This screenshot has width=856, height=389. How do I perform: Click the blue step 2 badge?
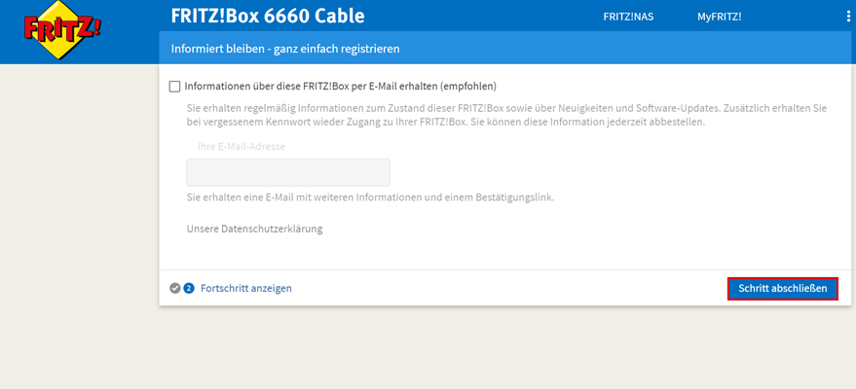pos(189,288)
